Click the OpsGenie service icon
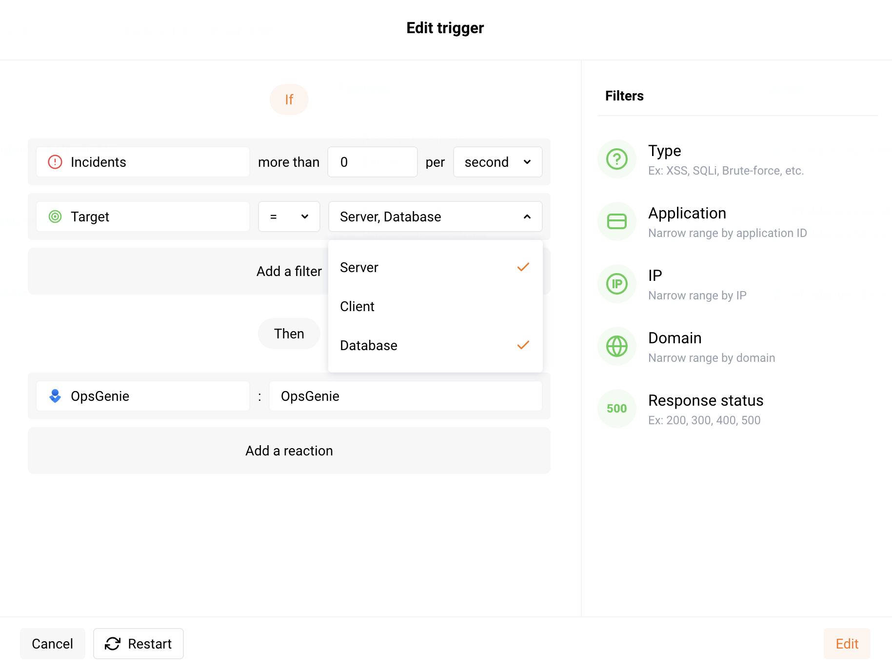Image resolution: width=892 pixels, height=669 pixels. tap(55, 396)
